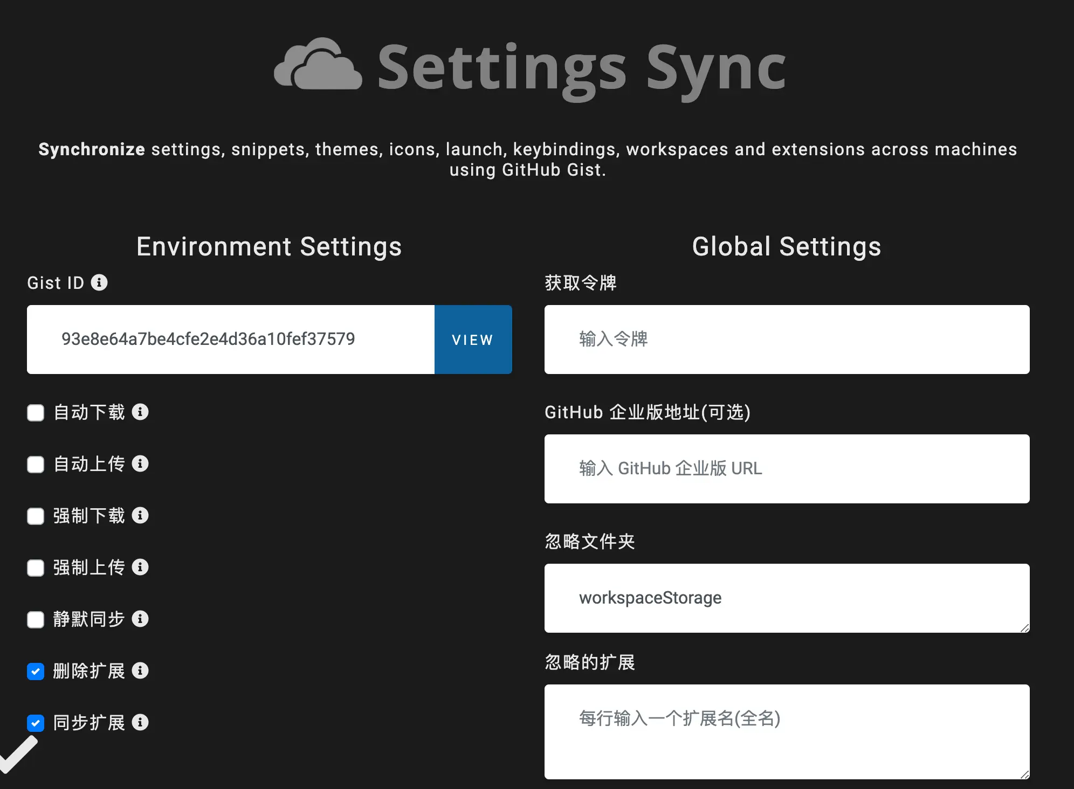Click the GitHub 企业版 URL input field
The height and width of the screenshot is (789, 1074).
[787, 469]
